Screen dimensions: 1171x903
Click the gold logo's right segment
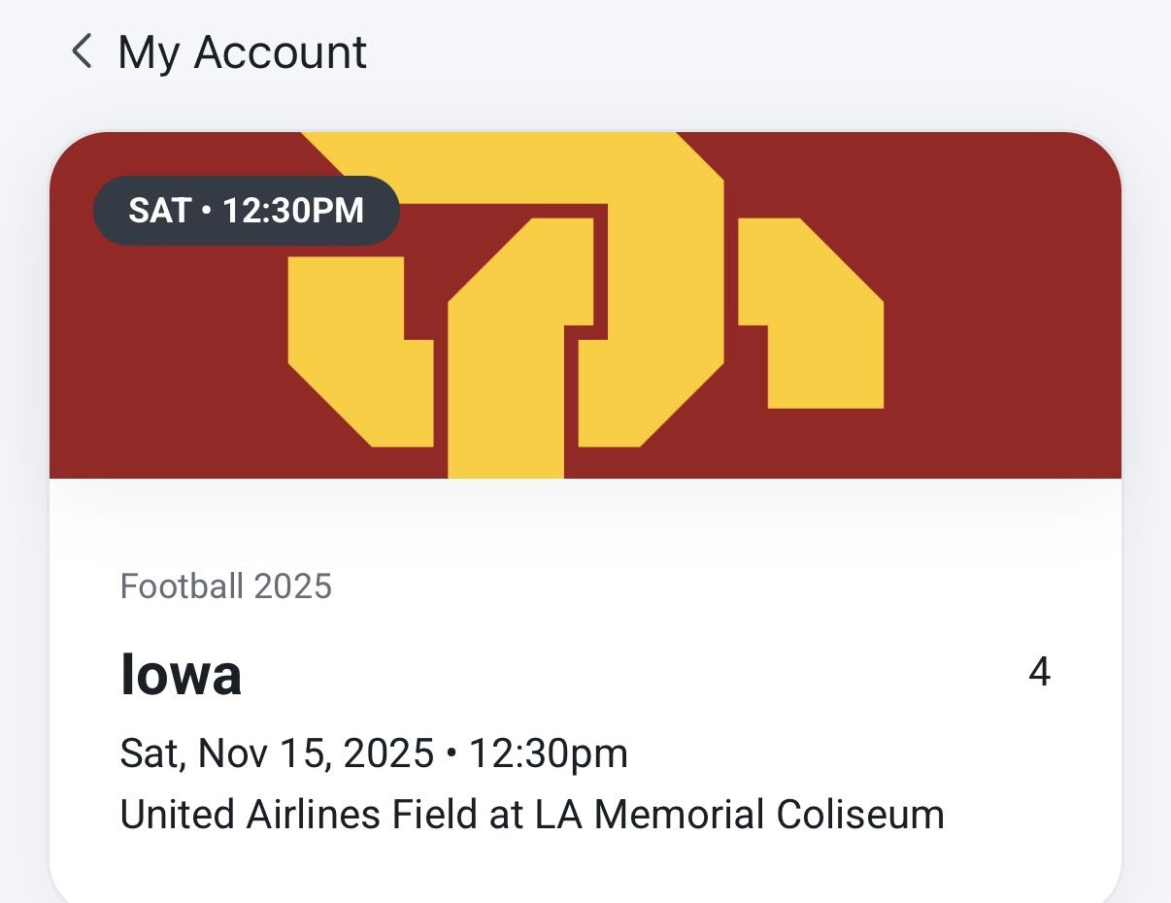816,311
